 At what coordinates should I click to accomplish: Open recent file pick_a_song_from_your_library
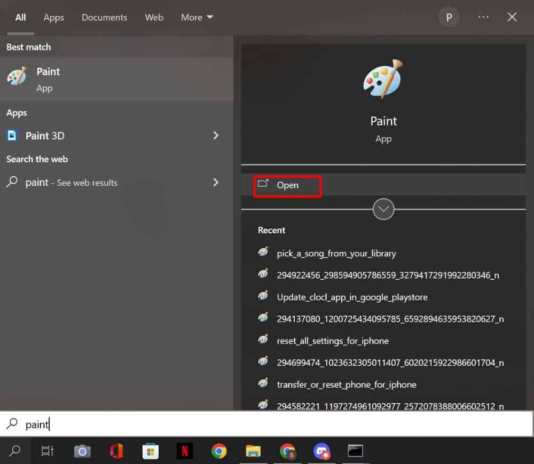[x=336, y=254]
